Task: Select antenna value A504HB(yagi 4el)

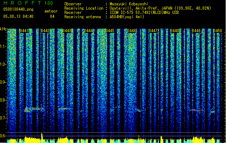Action: [x=127, y=17]
